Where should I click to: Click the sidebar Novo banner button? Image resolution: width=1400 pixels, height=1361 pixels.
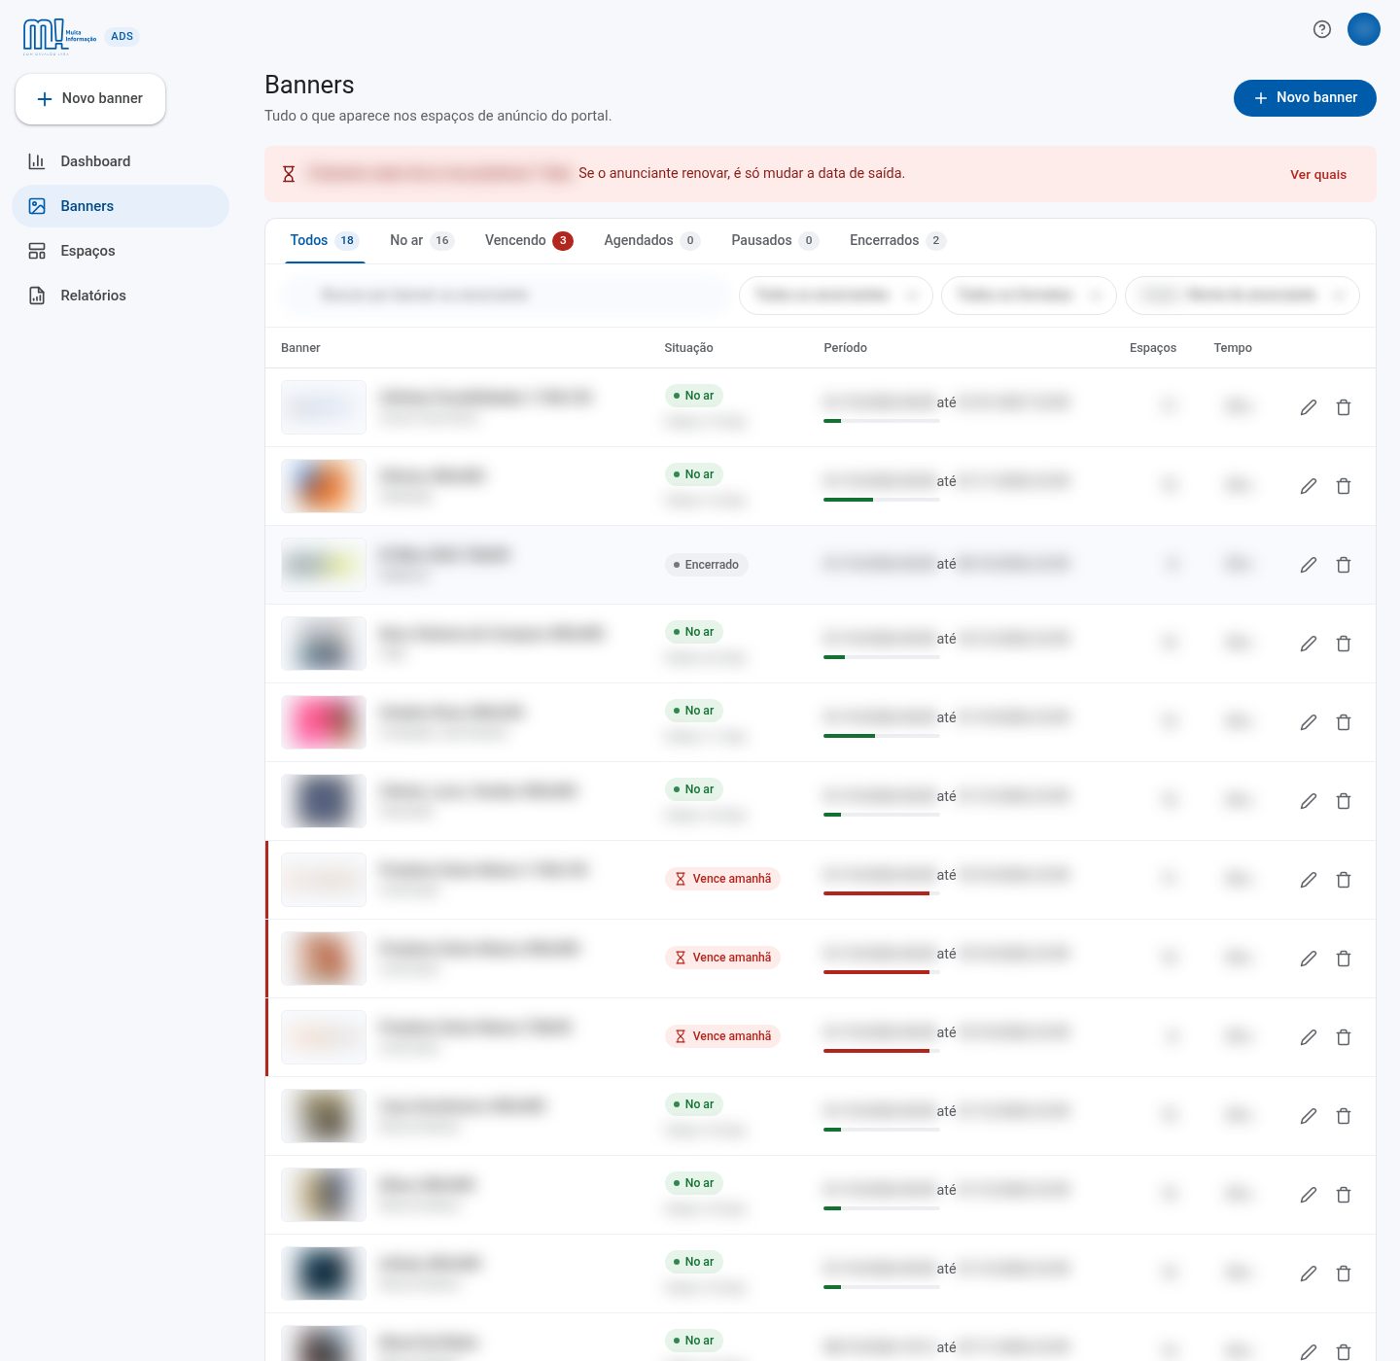click(x=90, y=99)
